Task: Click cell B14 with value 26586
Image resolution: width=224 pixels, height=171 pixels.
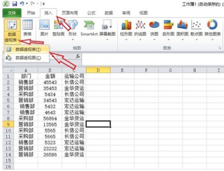Action: 50,155
